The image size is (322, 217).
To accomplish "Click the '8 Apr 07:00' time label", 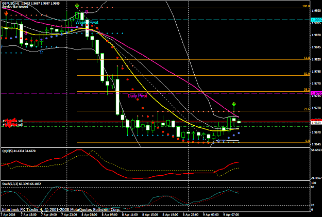I will (x=110, y=215).
